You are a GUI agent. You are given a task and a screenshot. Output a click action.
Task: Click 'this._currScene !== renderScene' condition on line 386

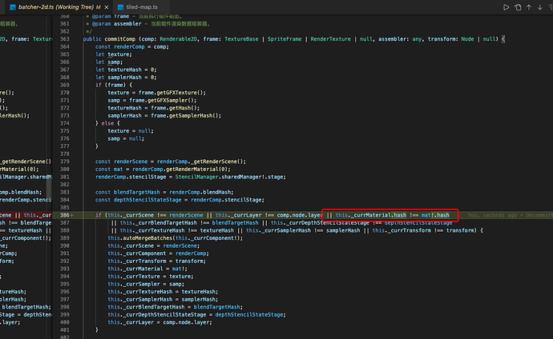pos(155,215)
